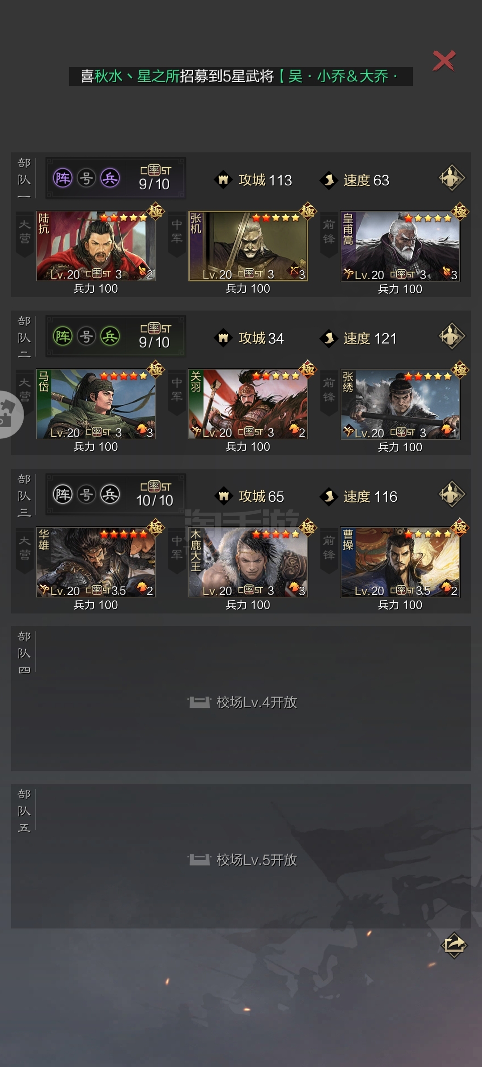Open the puzzle piece side widget
Viewport: 482px width, 1067px height.
pos(10,414)
